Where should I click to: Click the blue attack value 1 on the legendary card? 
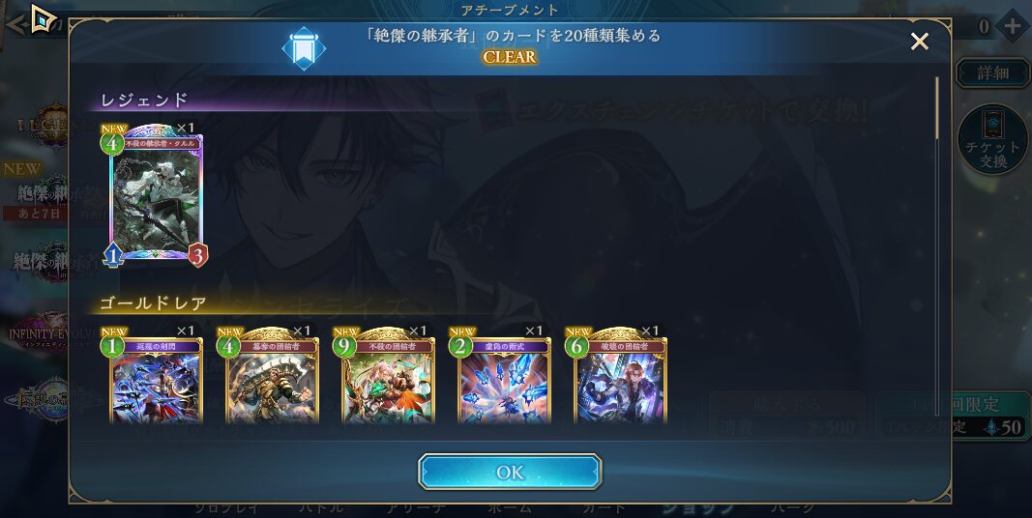click(113, 255)
